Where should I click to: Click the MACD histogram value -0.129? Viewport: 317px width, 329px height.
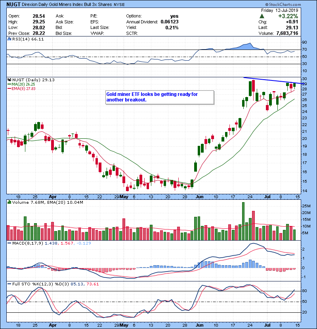pos(84,243)
